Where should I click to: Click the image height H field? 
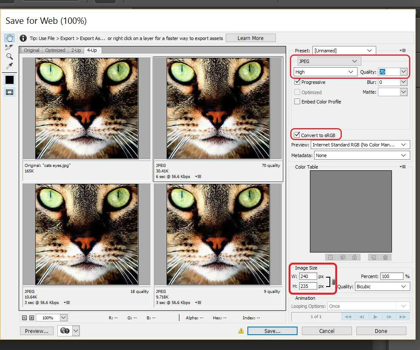coord(308,286)
